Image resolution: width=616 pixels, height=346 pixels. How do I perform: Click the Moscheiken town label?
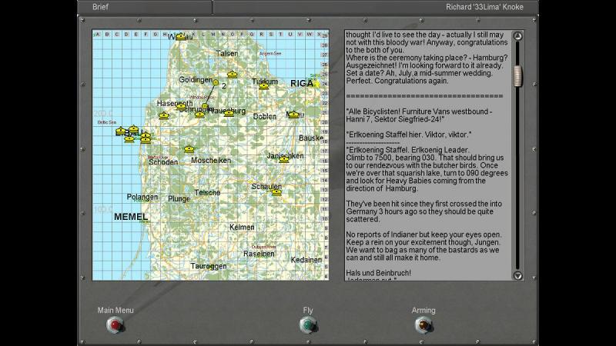(211, 161)
